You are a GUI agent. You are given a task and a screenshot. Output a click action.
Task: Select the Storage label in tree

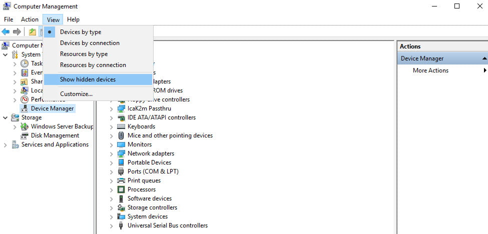32,117
